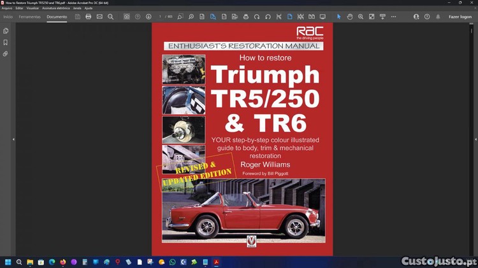Select the hand pan tool
The image size is (478, 268).
coord(350,17)
